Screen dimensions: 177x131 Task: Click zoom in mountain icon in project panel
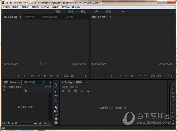(x=36, y=123)
